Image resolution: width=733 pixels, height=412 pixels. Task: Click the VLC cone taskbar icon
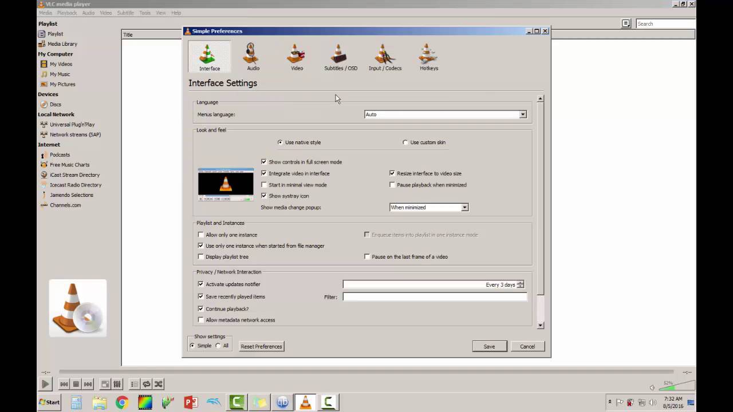point(306,402)
